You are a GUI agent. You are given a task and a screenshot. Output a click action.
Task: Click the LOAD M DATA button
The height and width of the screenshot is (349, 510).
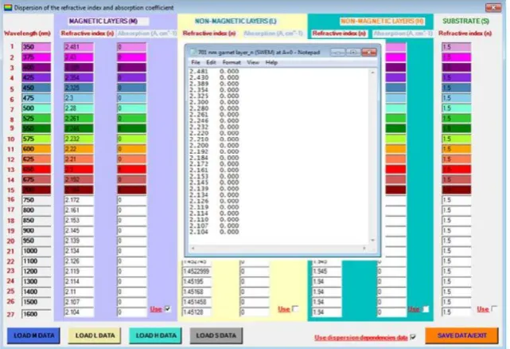pos(34,335)
